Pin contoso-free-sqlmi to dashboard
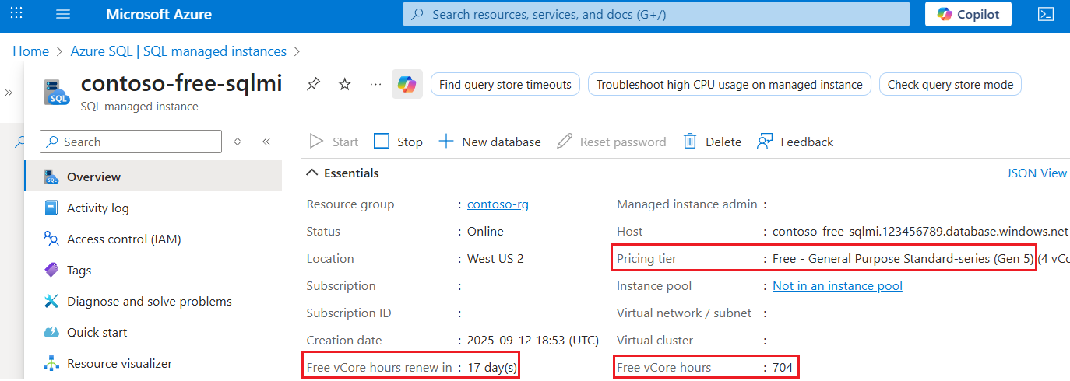Image resolution: width=1070 pixels, height=381 pixels. point(314,84)
